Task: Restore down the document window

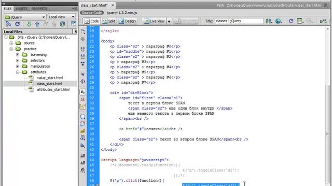Action: coord(325,5)
